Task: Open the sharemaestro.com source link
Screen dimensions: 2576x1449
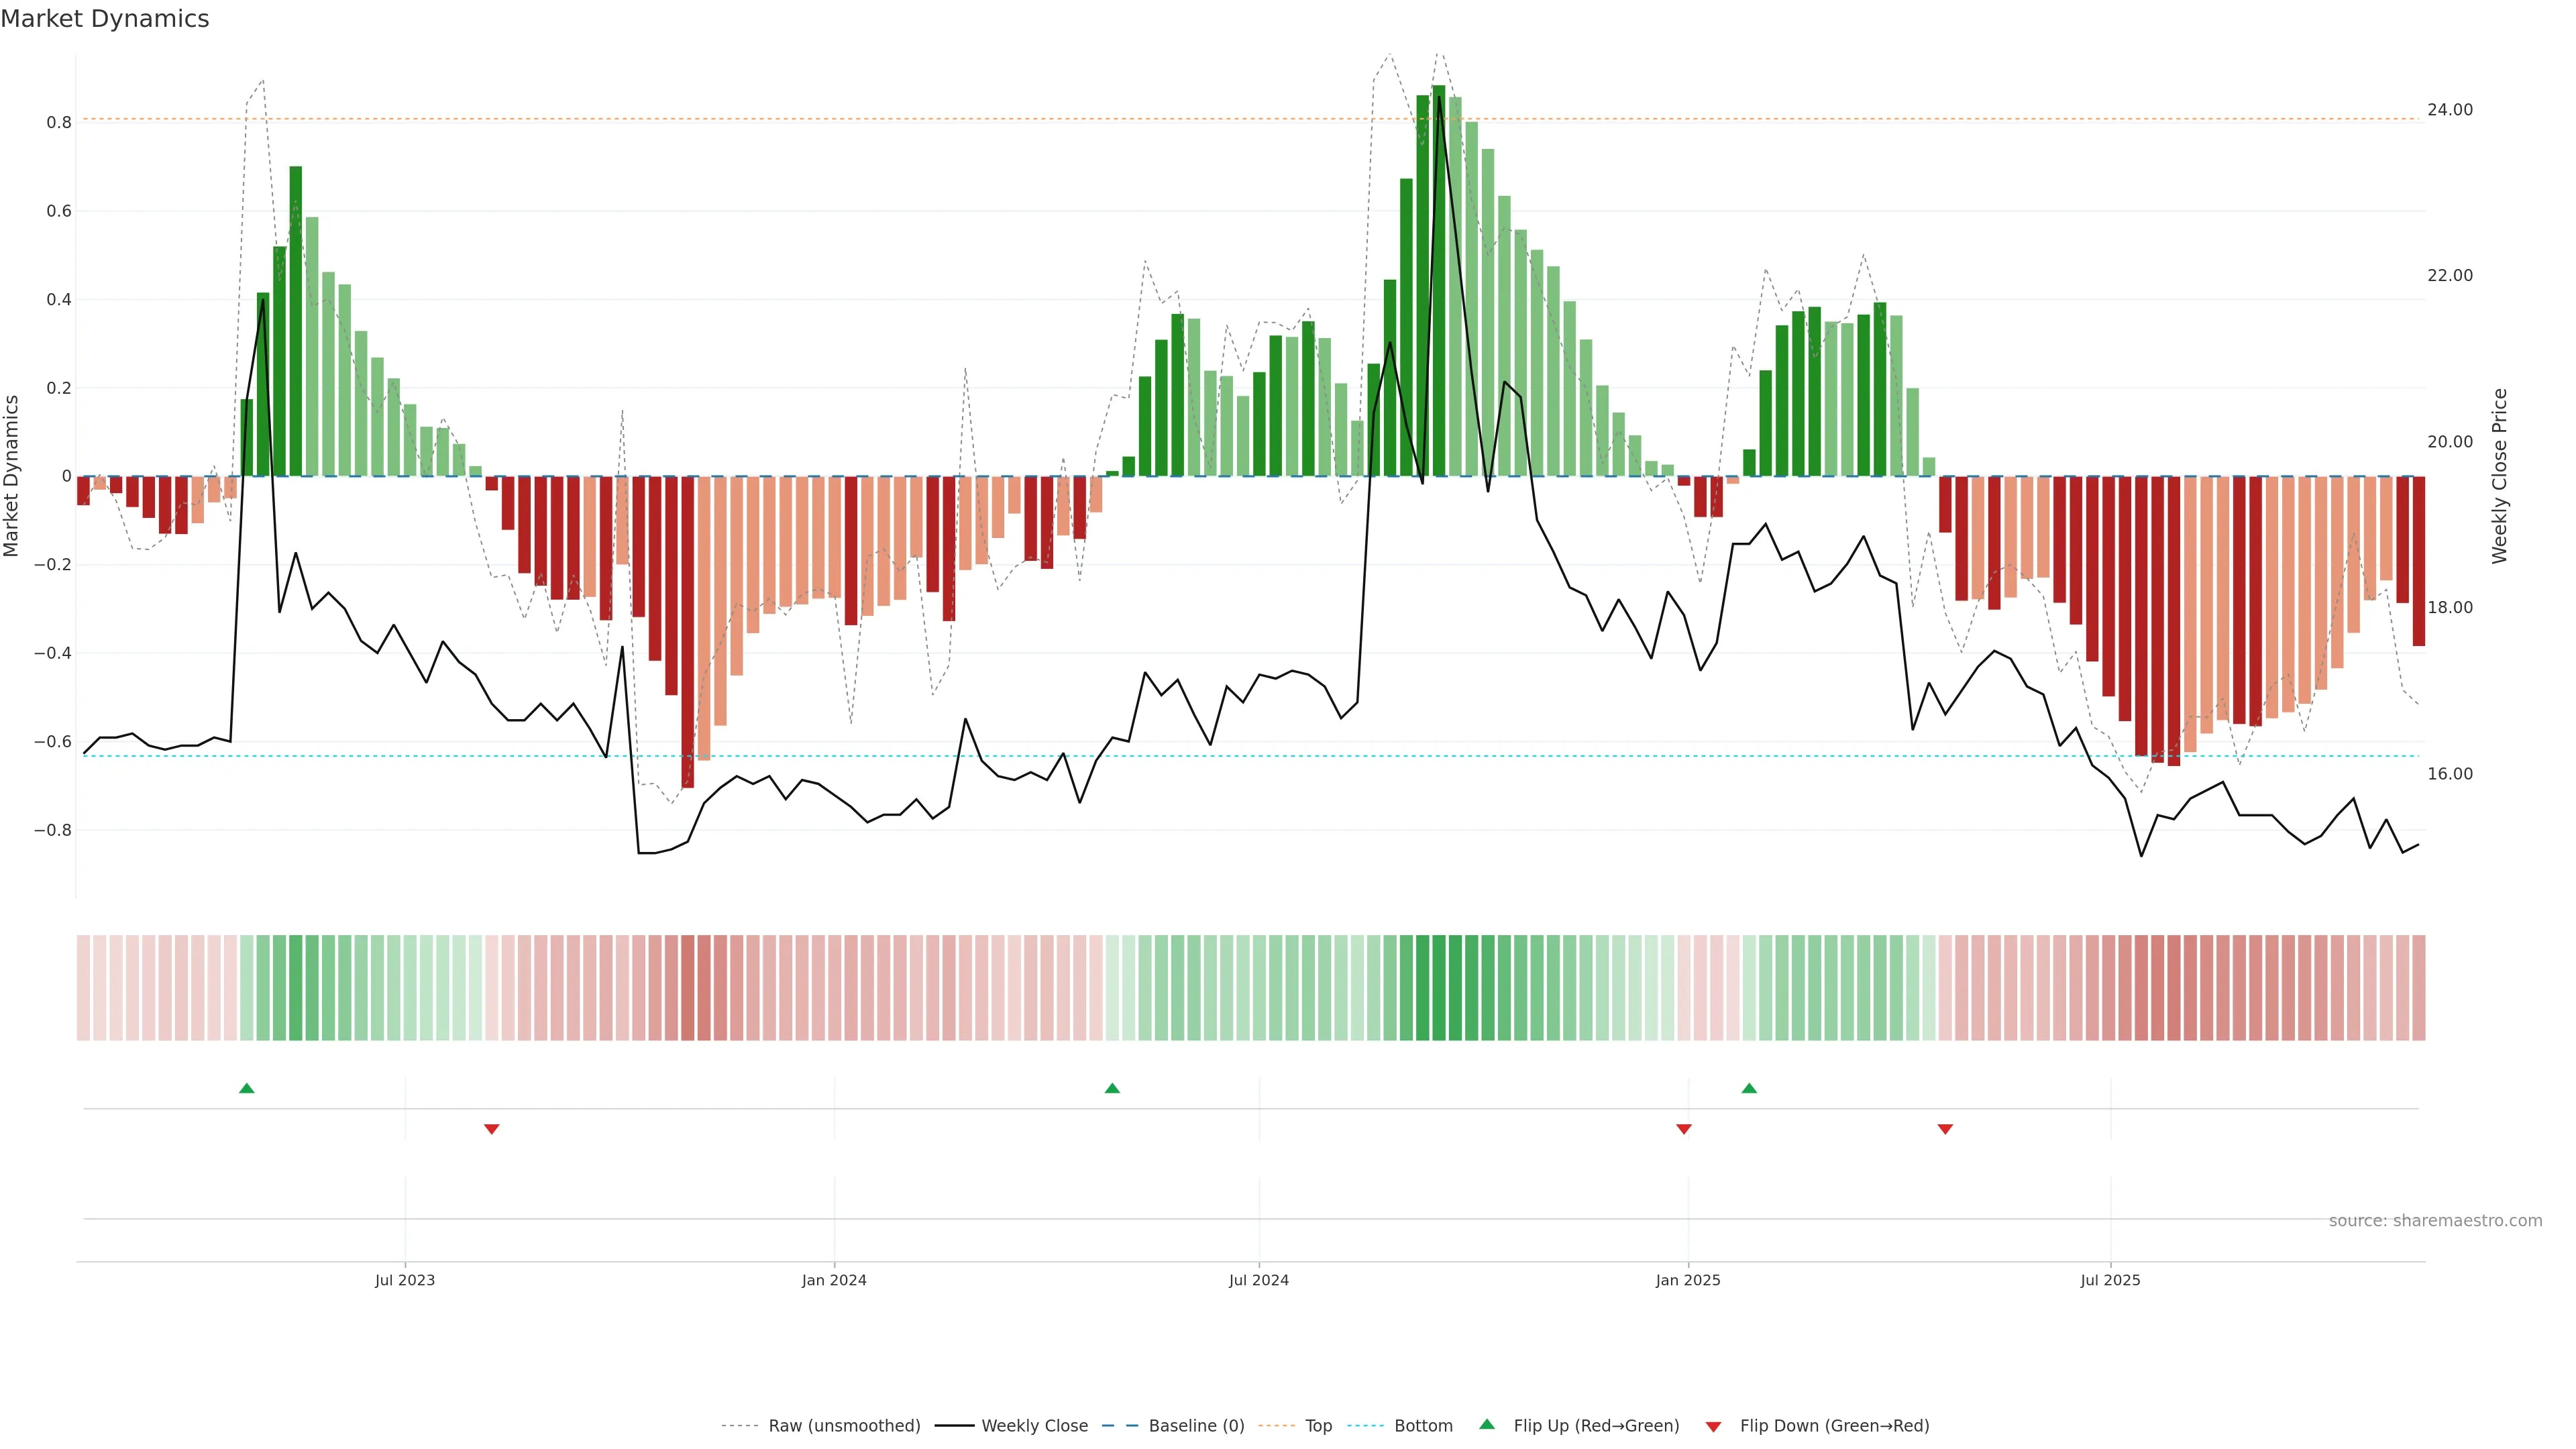Action: [x=2435, y=1221]
